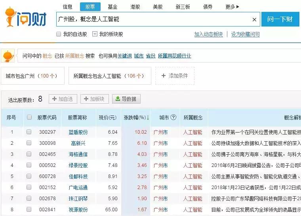Sort by 涨跌幅 down arrow

tap(148, 117)
